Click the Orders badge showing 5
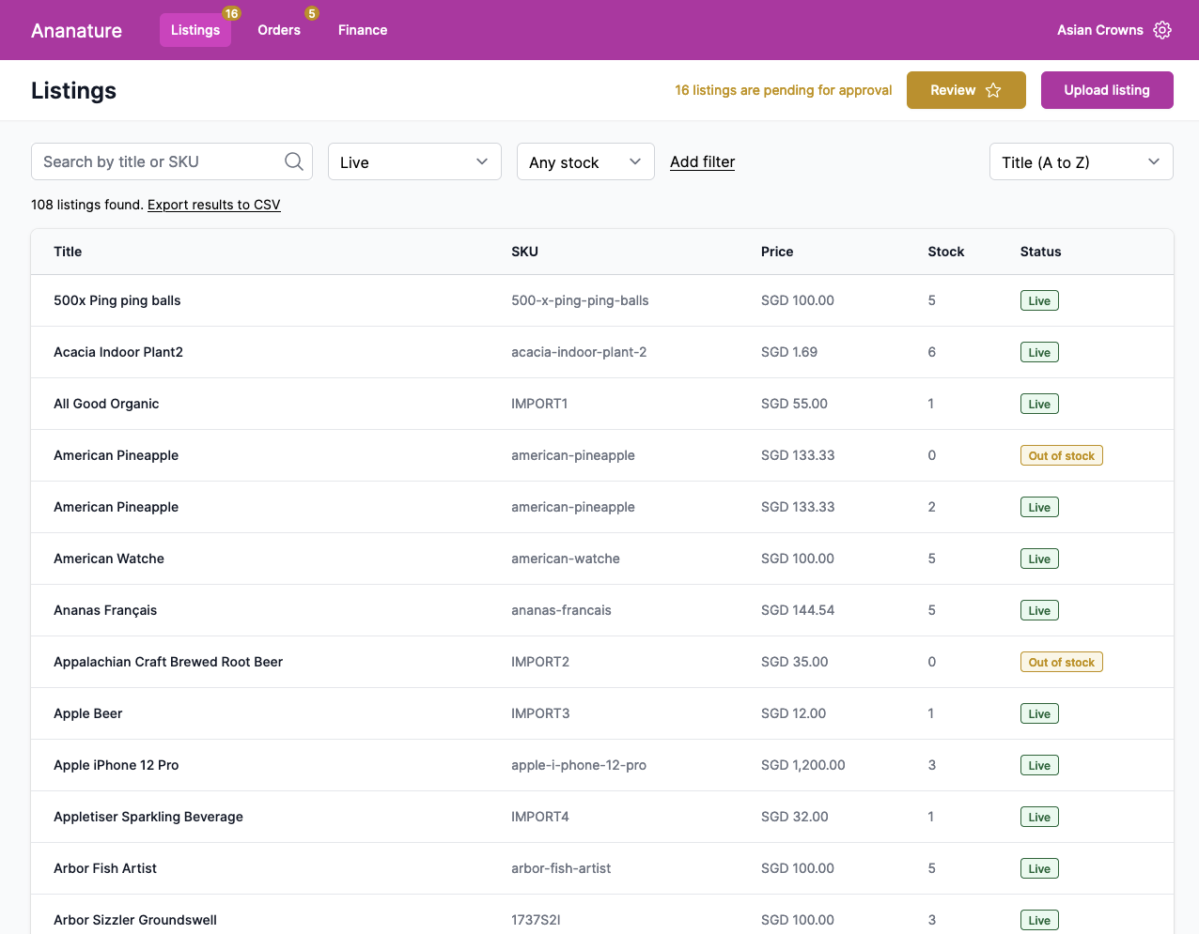This screenshot has height=934, width=1199. click(312, 14)
